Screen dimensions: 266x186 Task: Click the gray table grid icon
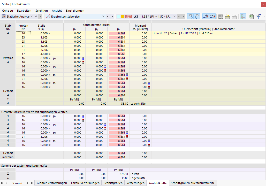221,17
